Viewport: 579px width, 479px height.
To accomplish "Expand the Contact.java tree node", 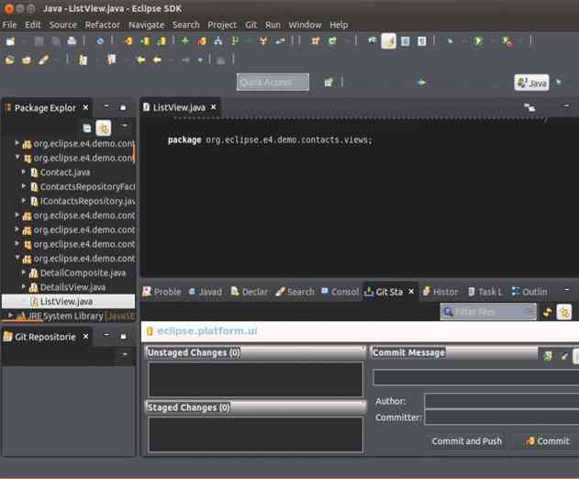I will point(23,172).
